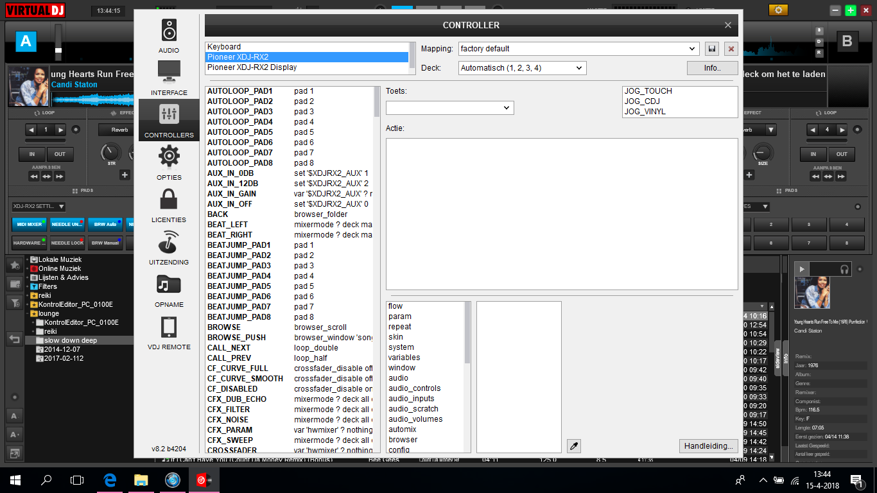
Task: Launch Microsoft Edge from the taskbar
Action: (x=110, y=480)
